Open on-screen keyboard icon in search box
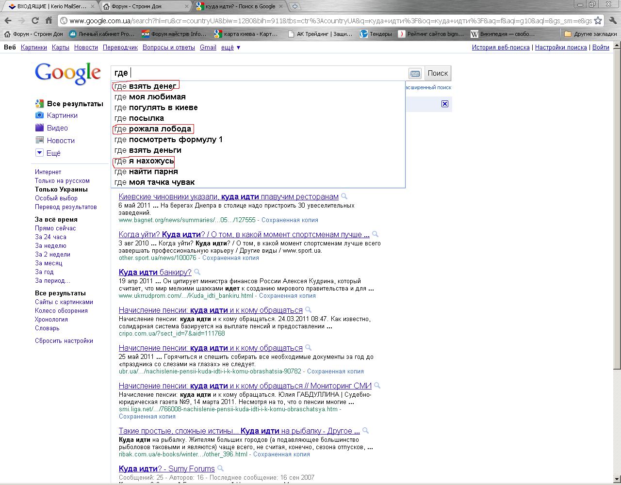The width and height of the screenshot is (621, 485). (x=415, y=73)
